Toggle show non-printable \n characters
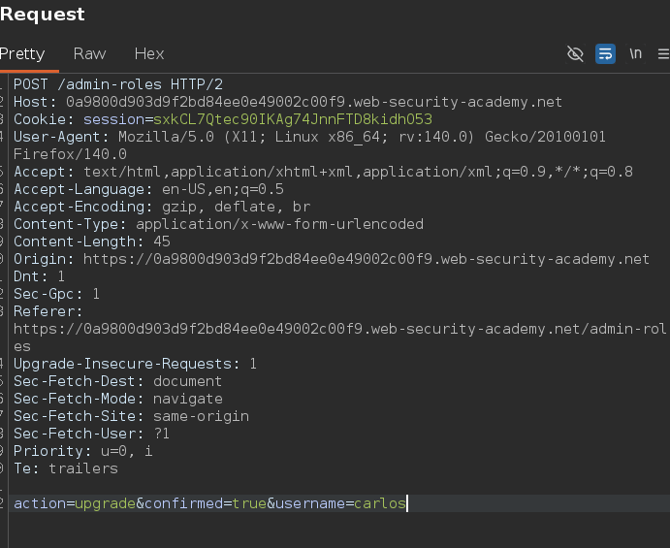The height and width of the screenshot is (548, 670). coord(635,54)
